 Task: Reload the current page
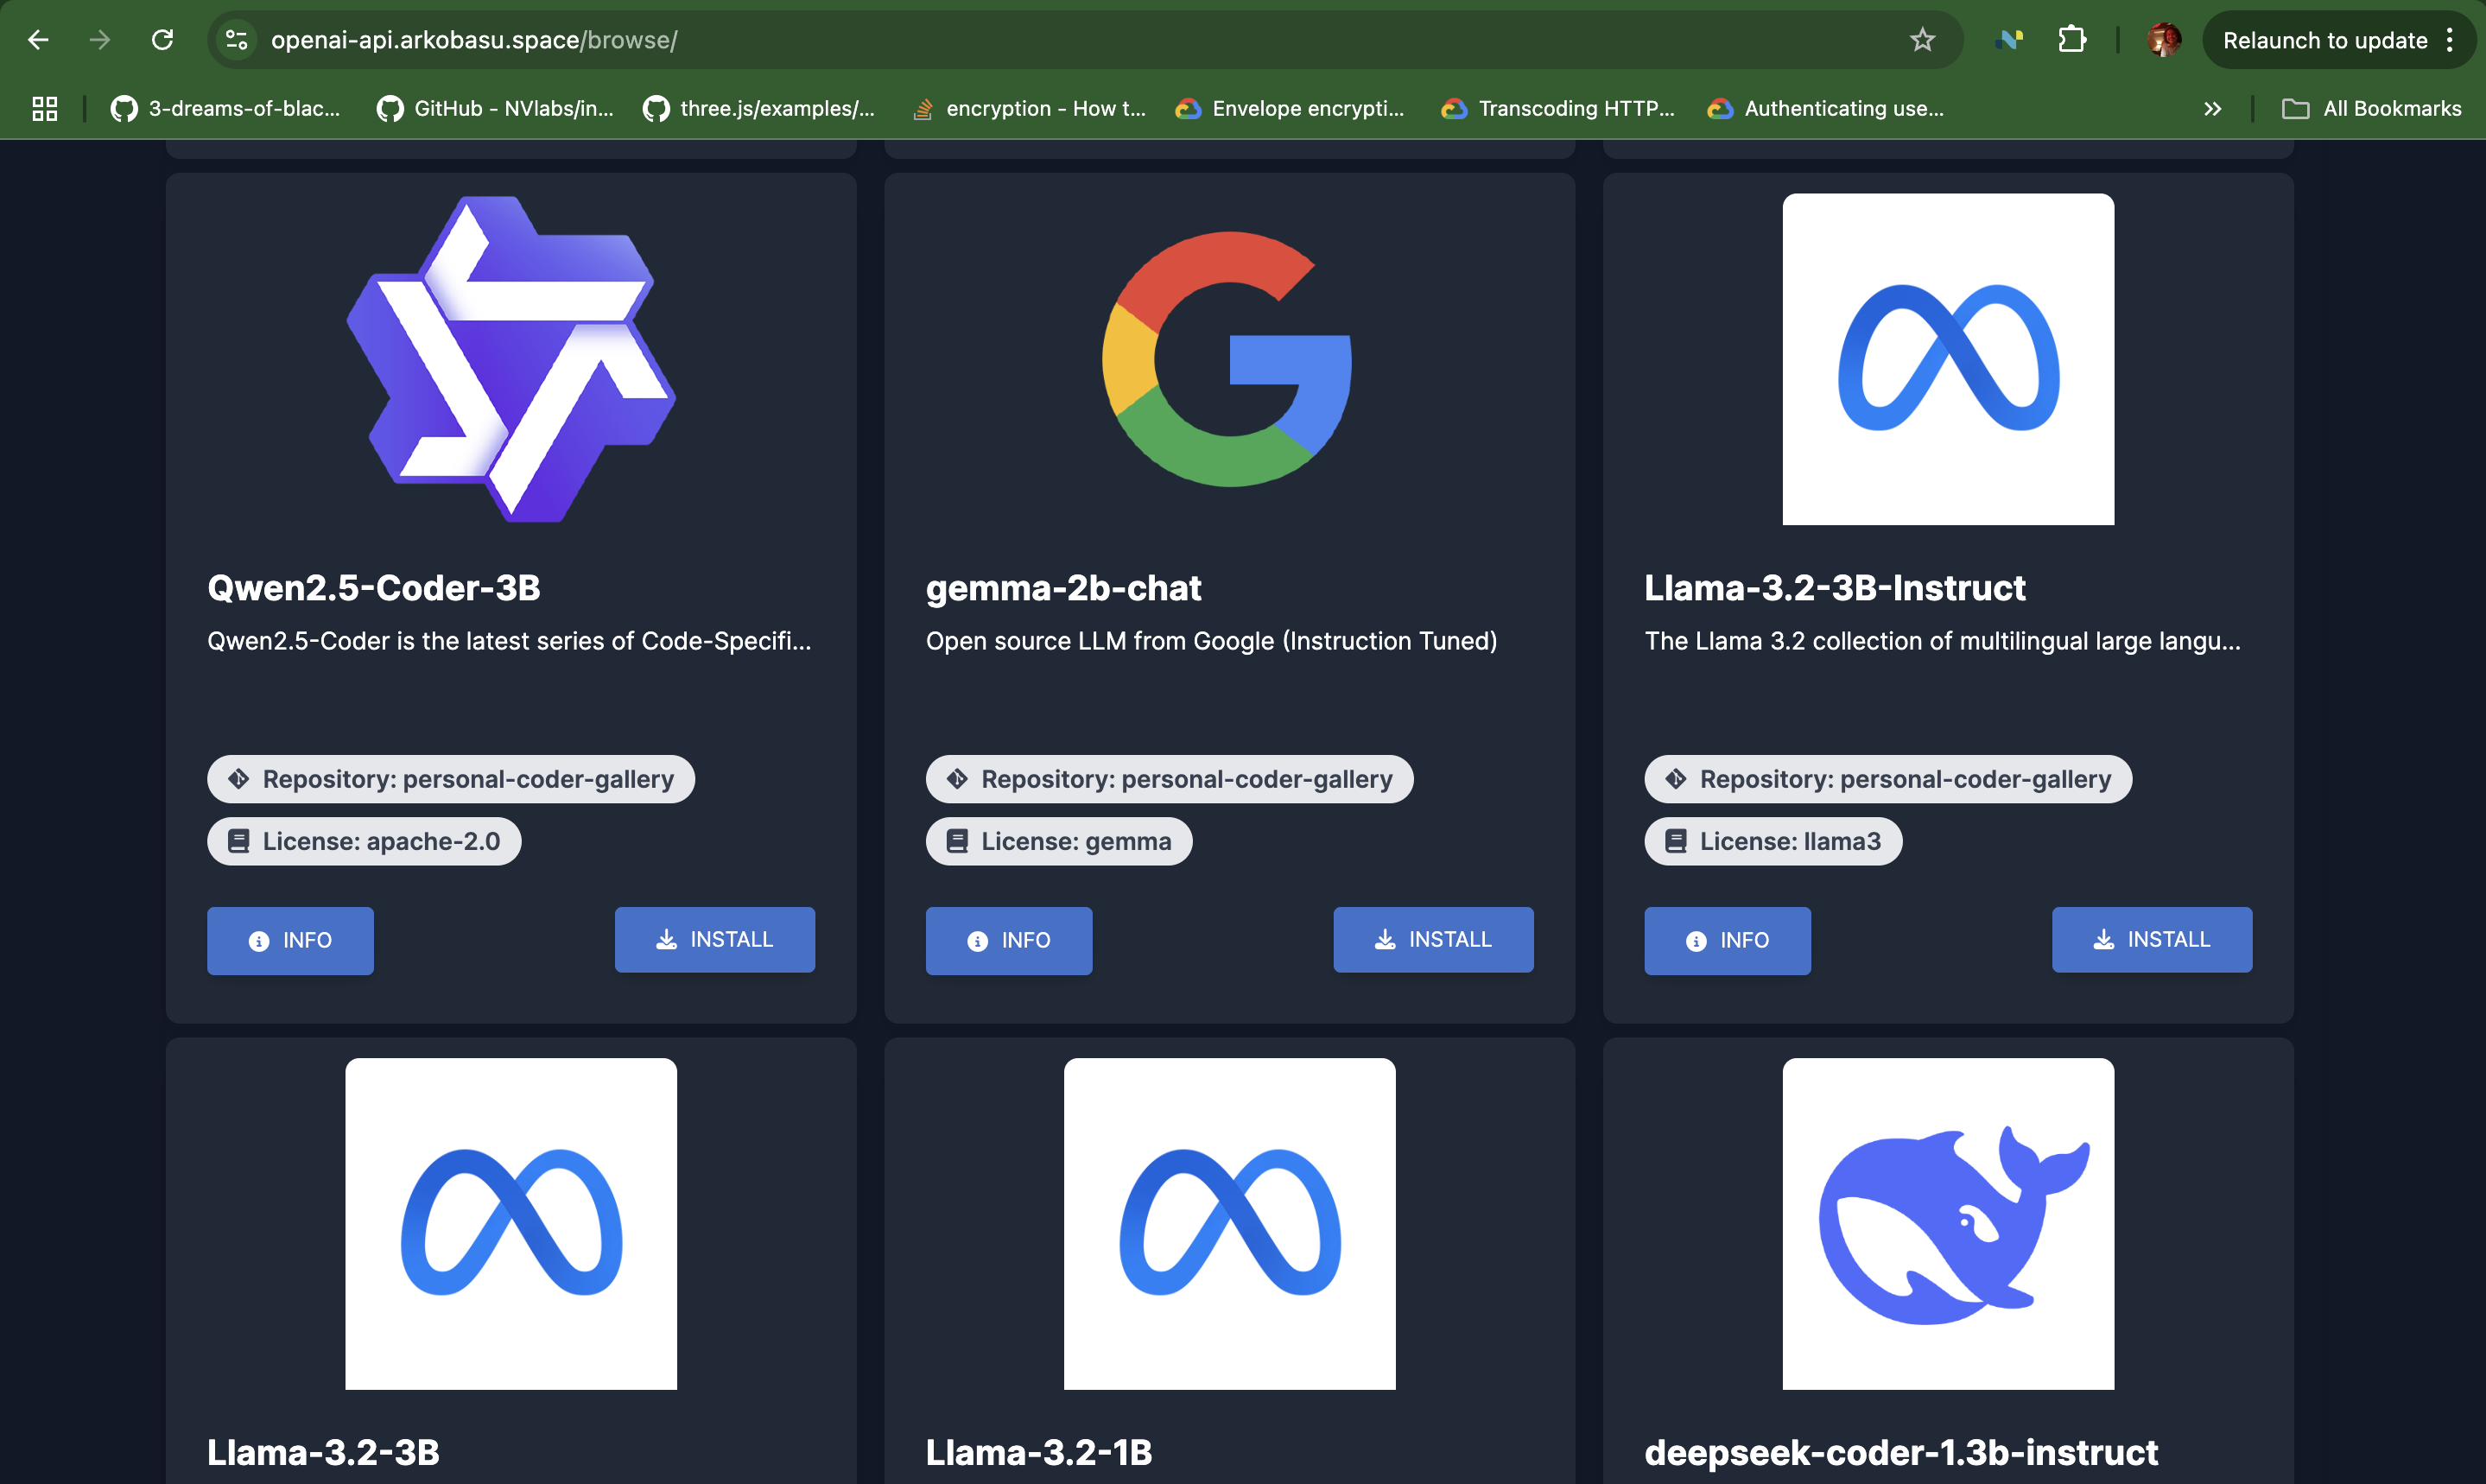tap(162, 40)
